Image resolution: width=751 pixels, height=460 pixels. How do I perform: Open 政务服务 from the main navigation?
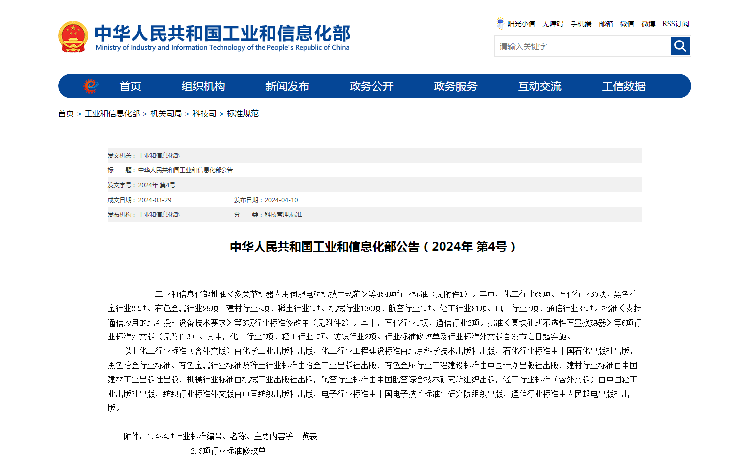455,86
